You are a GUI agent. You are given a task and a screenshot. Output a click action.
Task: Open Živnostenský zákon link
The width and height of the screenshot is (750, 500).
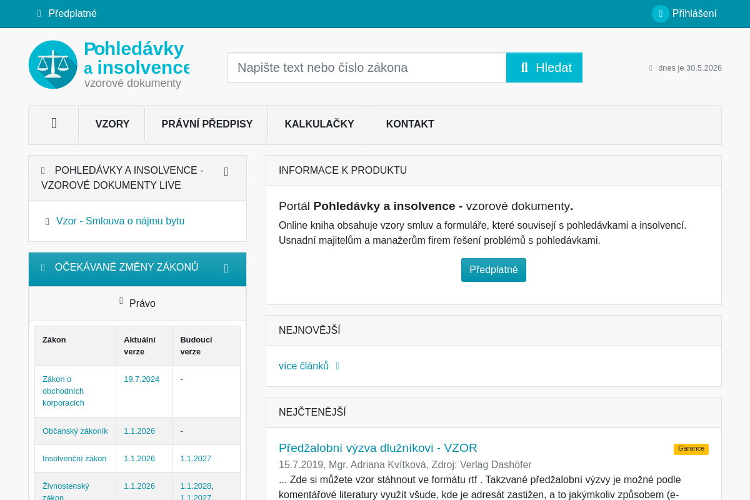coord(66,492)
